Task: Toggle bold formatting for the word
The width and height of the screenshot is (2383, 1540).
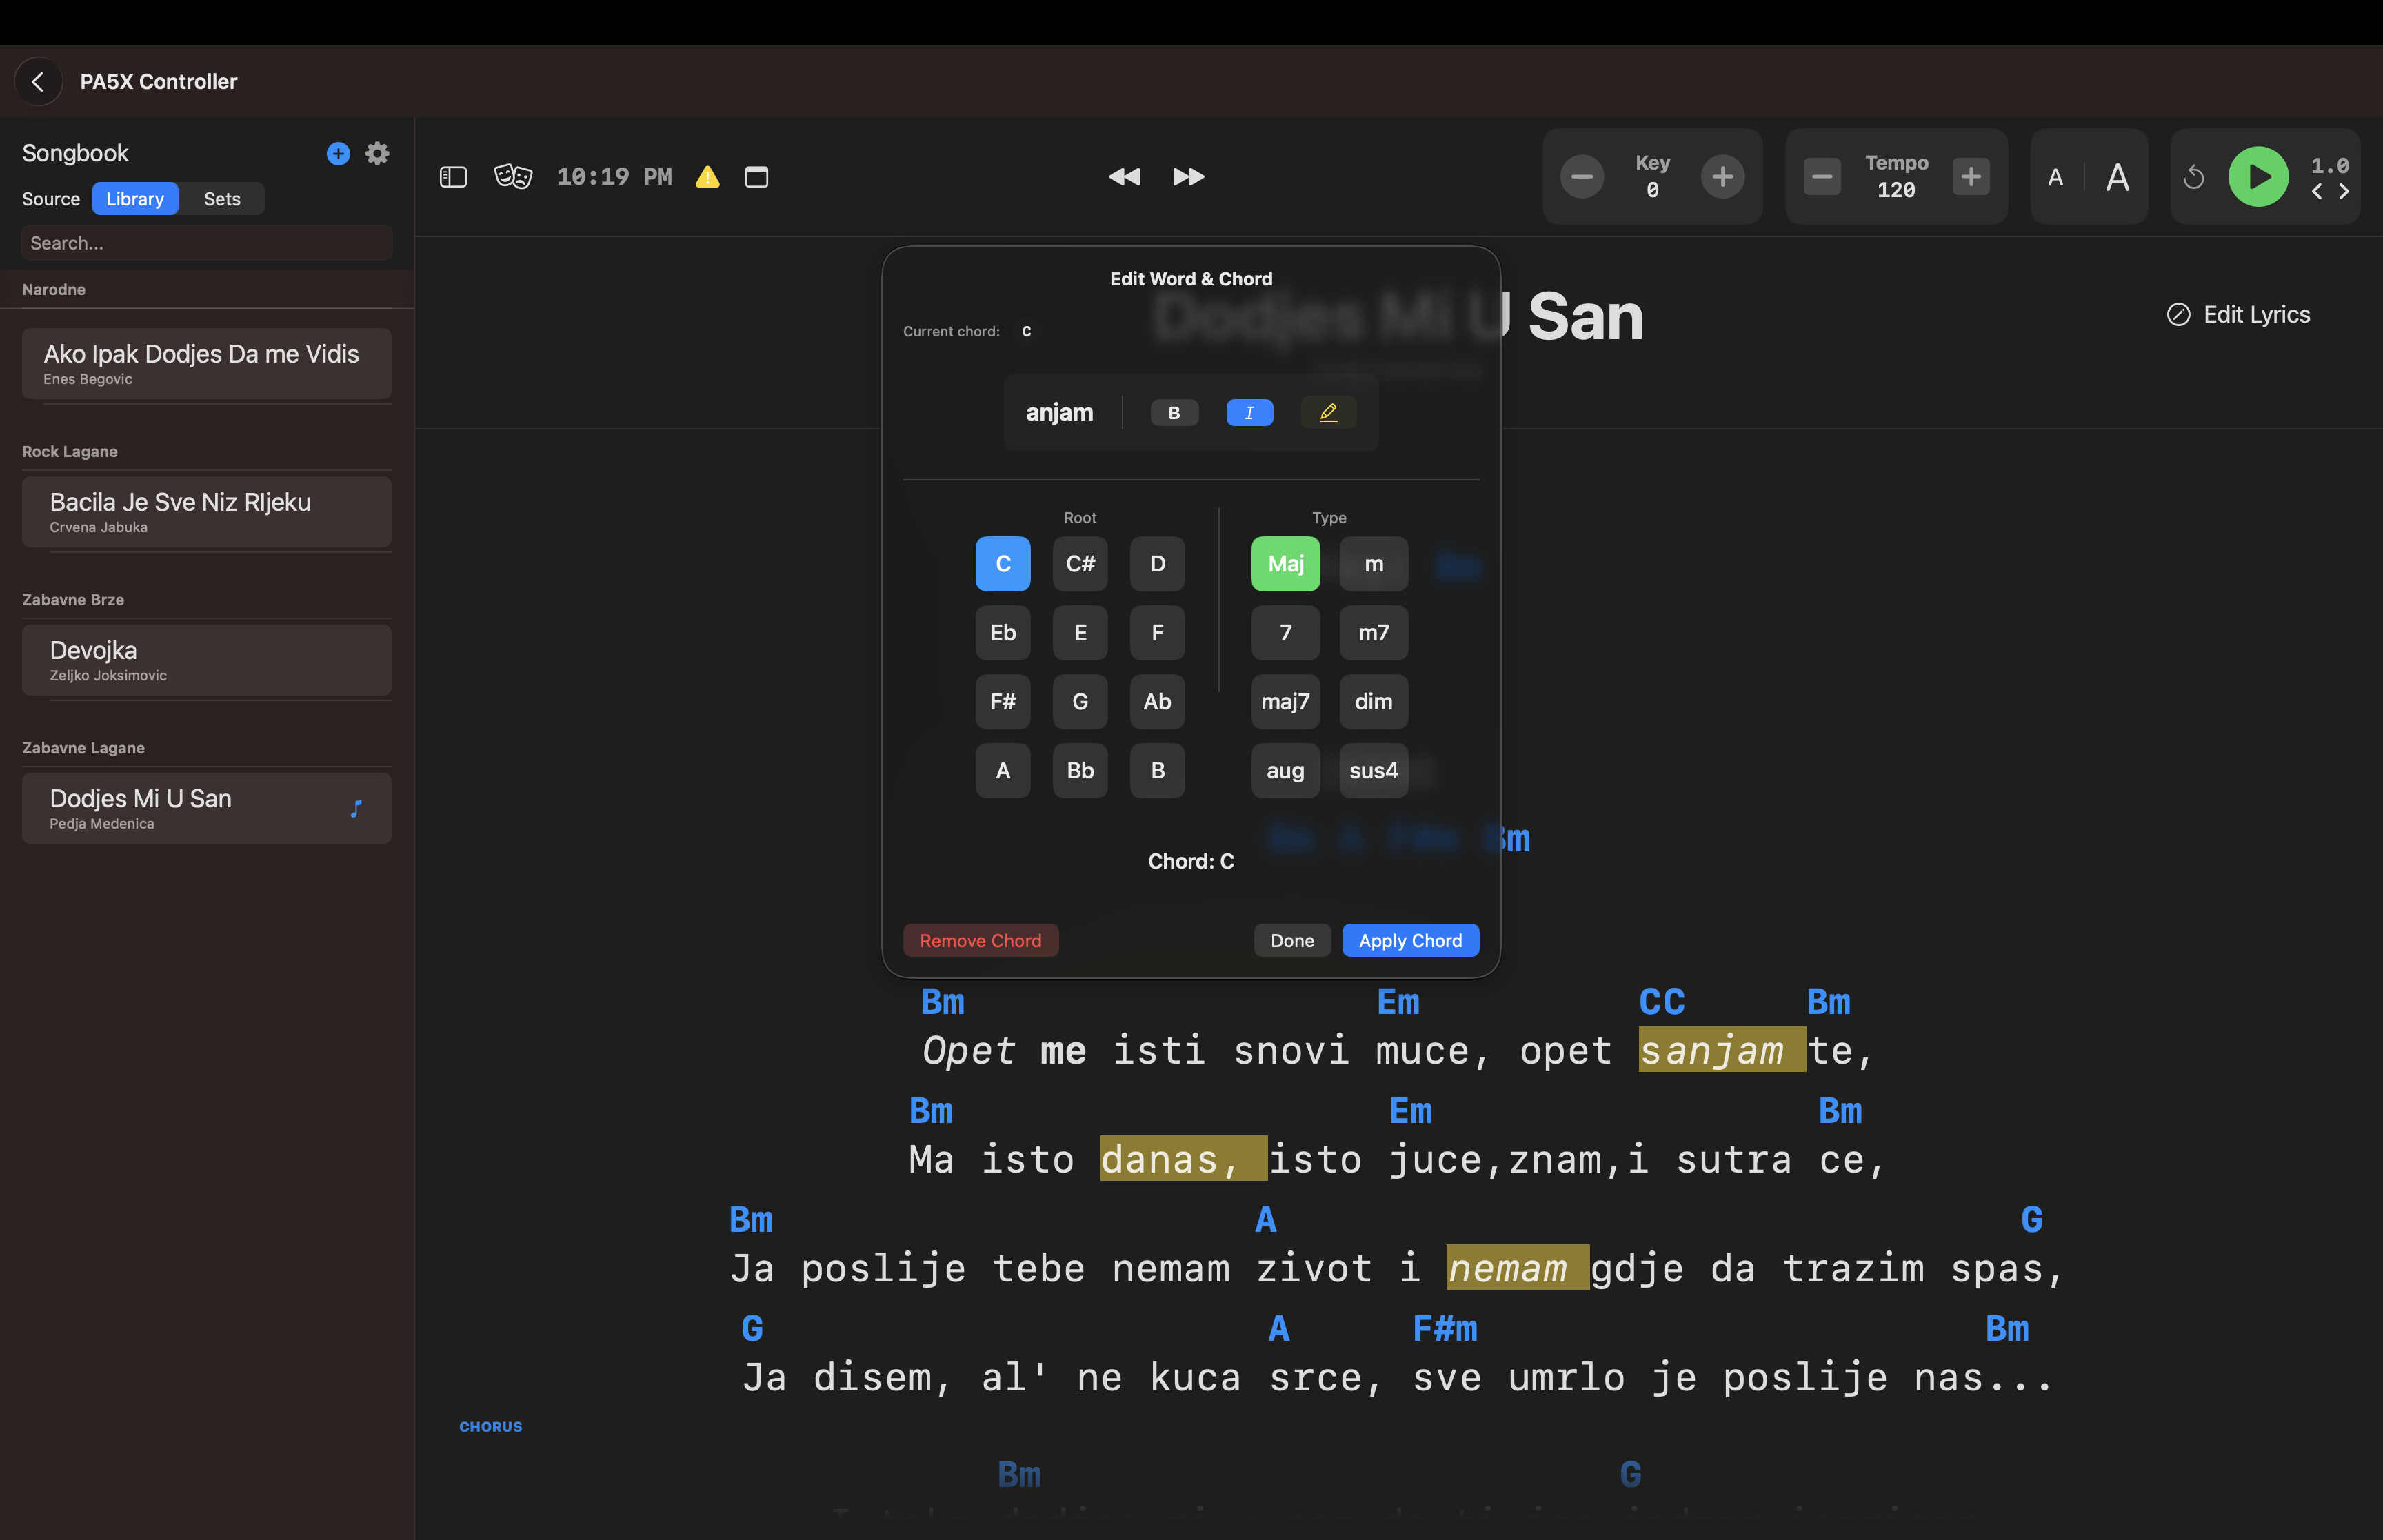Action: (x=1174, y=412)
